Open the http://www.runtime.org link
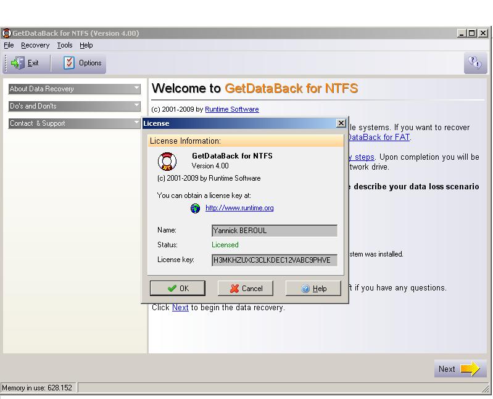The image size is (493, 399). pos(239,208)
